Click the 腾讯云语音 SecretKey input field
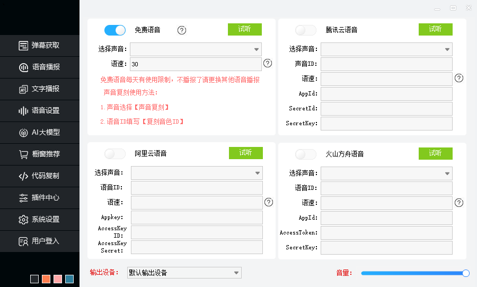 [386, 124]
